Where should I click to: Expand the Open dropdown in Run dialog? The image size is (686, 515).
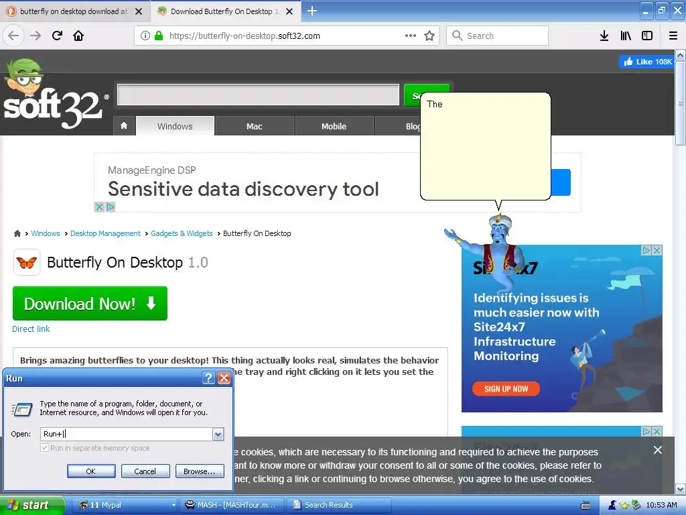point(218,434)
